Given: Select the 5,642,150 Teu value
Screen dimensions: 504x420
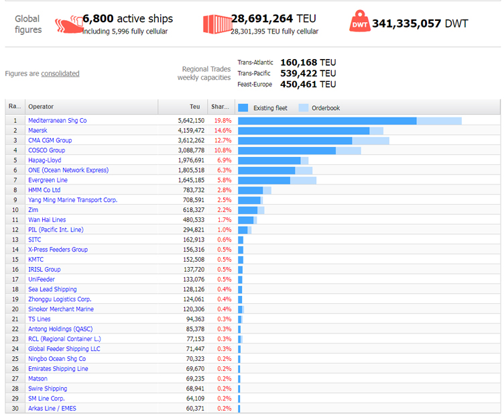Looking at the screenshot, I should [x=191, y=120].
